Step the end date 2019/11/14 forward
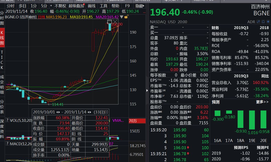Image resolution: width=271 pixels, height=162 pixels. pyautogui.click(x=90, y=112)
